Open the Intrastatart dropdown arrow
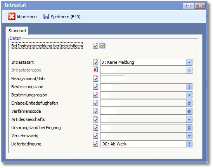 point(189,62)
